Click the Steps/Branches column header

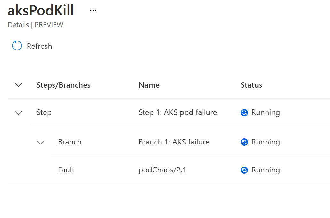63,85
